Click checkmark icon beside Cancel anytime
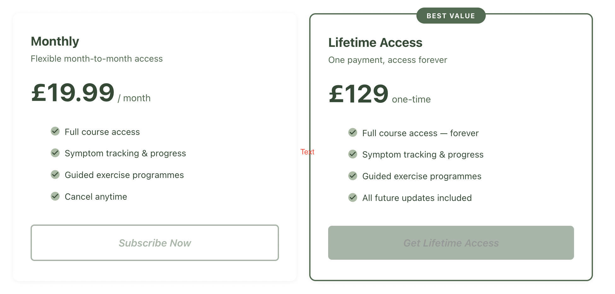615x294 pixels. [55, 196]
